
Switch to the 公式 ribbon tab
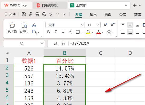[123, 14]
